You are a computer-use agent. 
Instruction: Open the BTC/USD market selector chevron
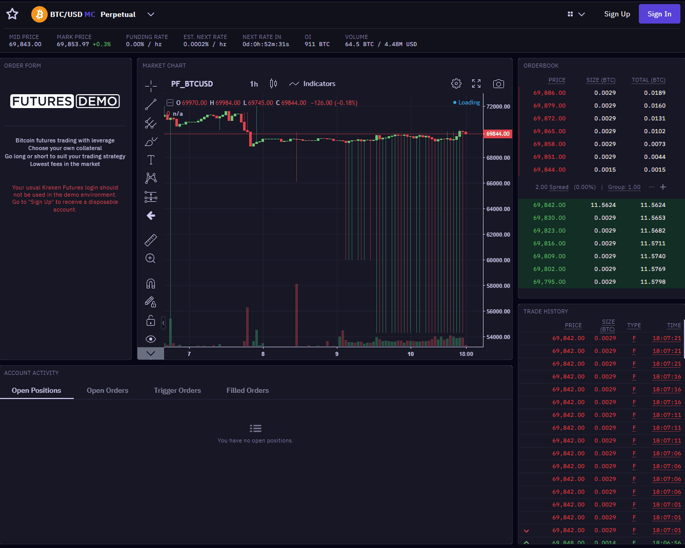click(x=151, y=14)
